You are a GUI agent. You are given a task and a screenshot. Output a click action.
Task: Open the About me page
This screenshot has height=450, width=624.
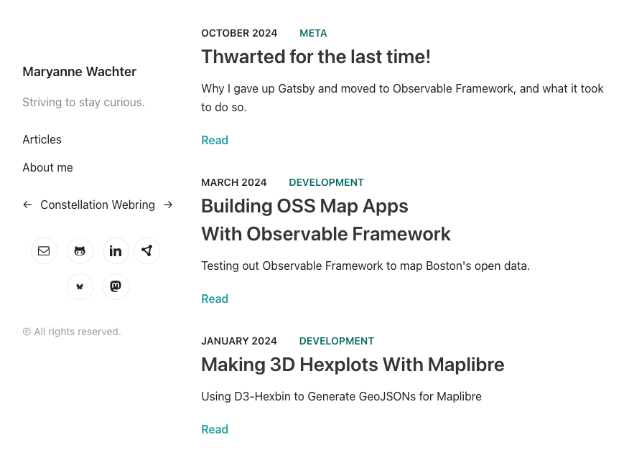click(47, 167)
